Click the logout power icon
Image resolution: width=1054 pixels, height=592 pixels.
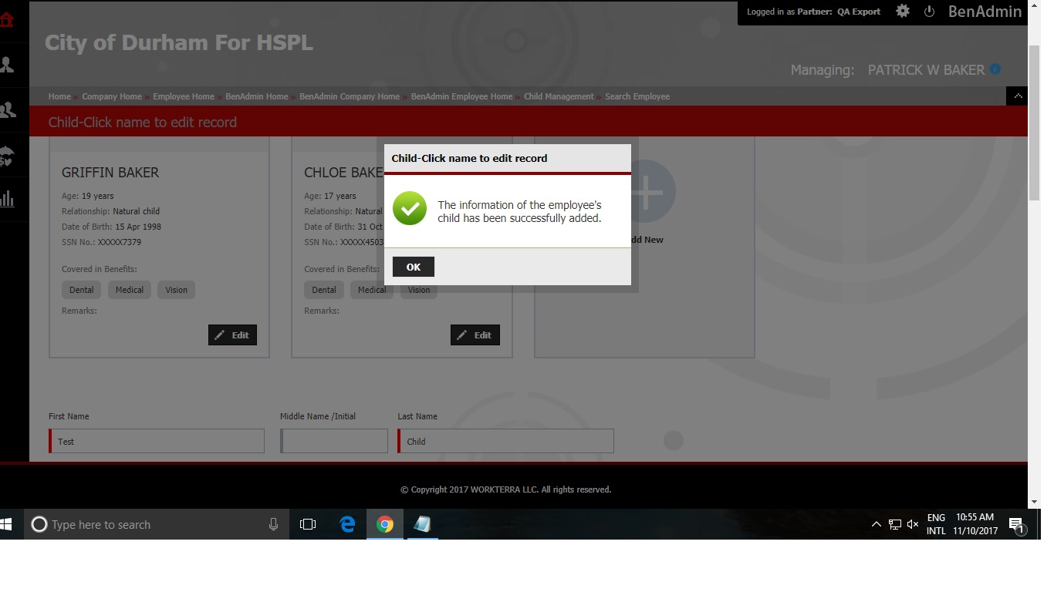(x=929, y=12)
